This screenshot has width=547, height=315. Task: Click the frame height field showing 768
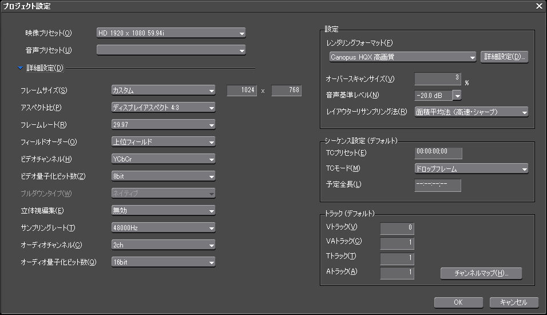click(287, 90)
